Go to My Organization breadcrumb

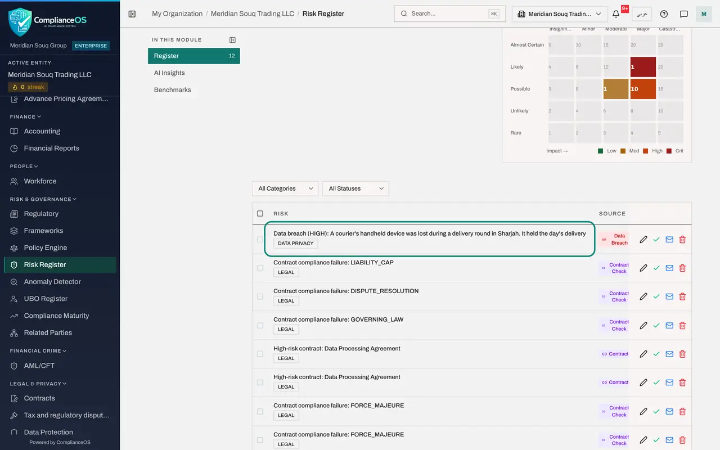(x=177, y=13)
